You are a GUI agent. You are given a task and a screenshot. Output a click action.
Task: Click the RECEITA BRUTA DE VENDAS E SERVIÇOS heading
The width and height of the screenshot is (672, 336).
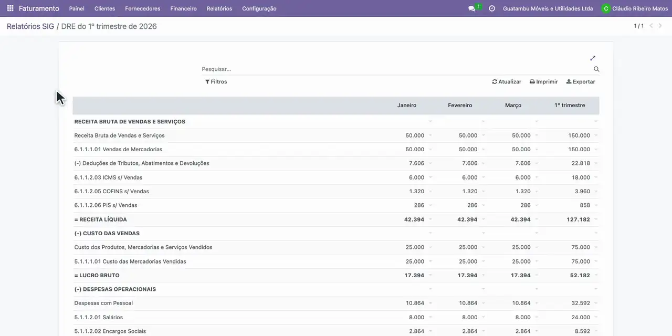click(x=130, y=121)
